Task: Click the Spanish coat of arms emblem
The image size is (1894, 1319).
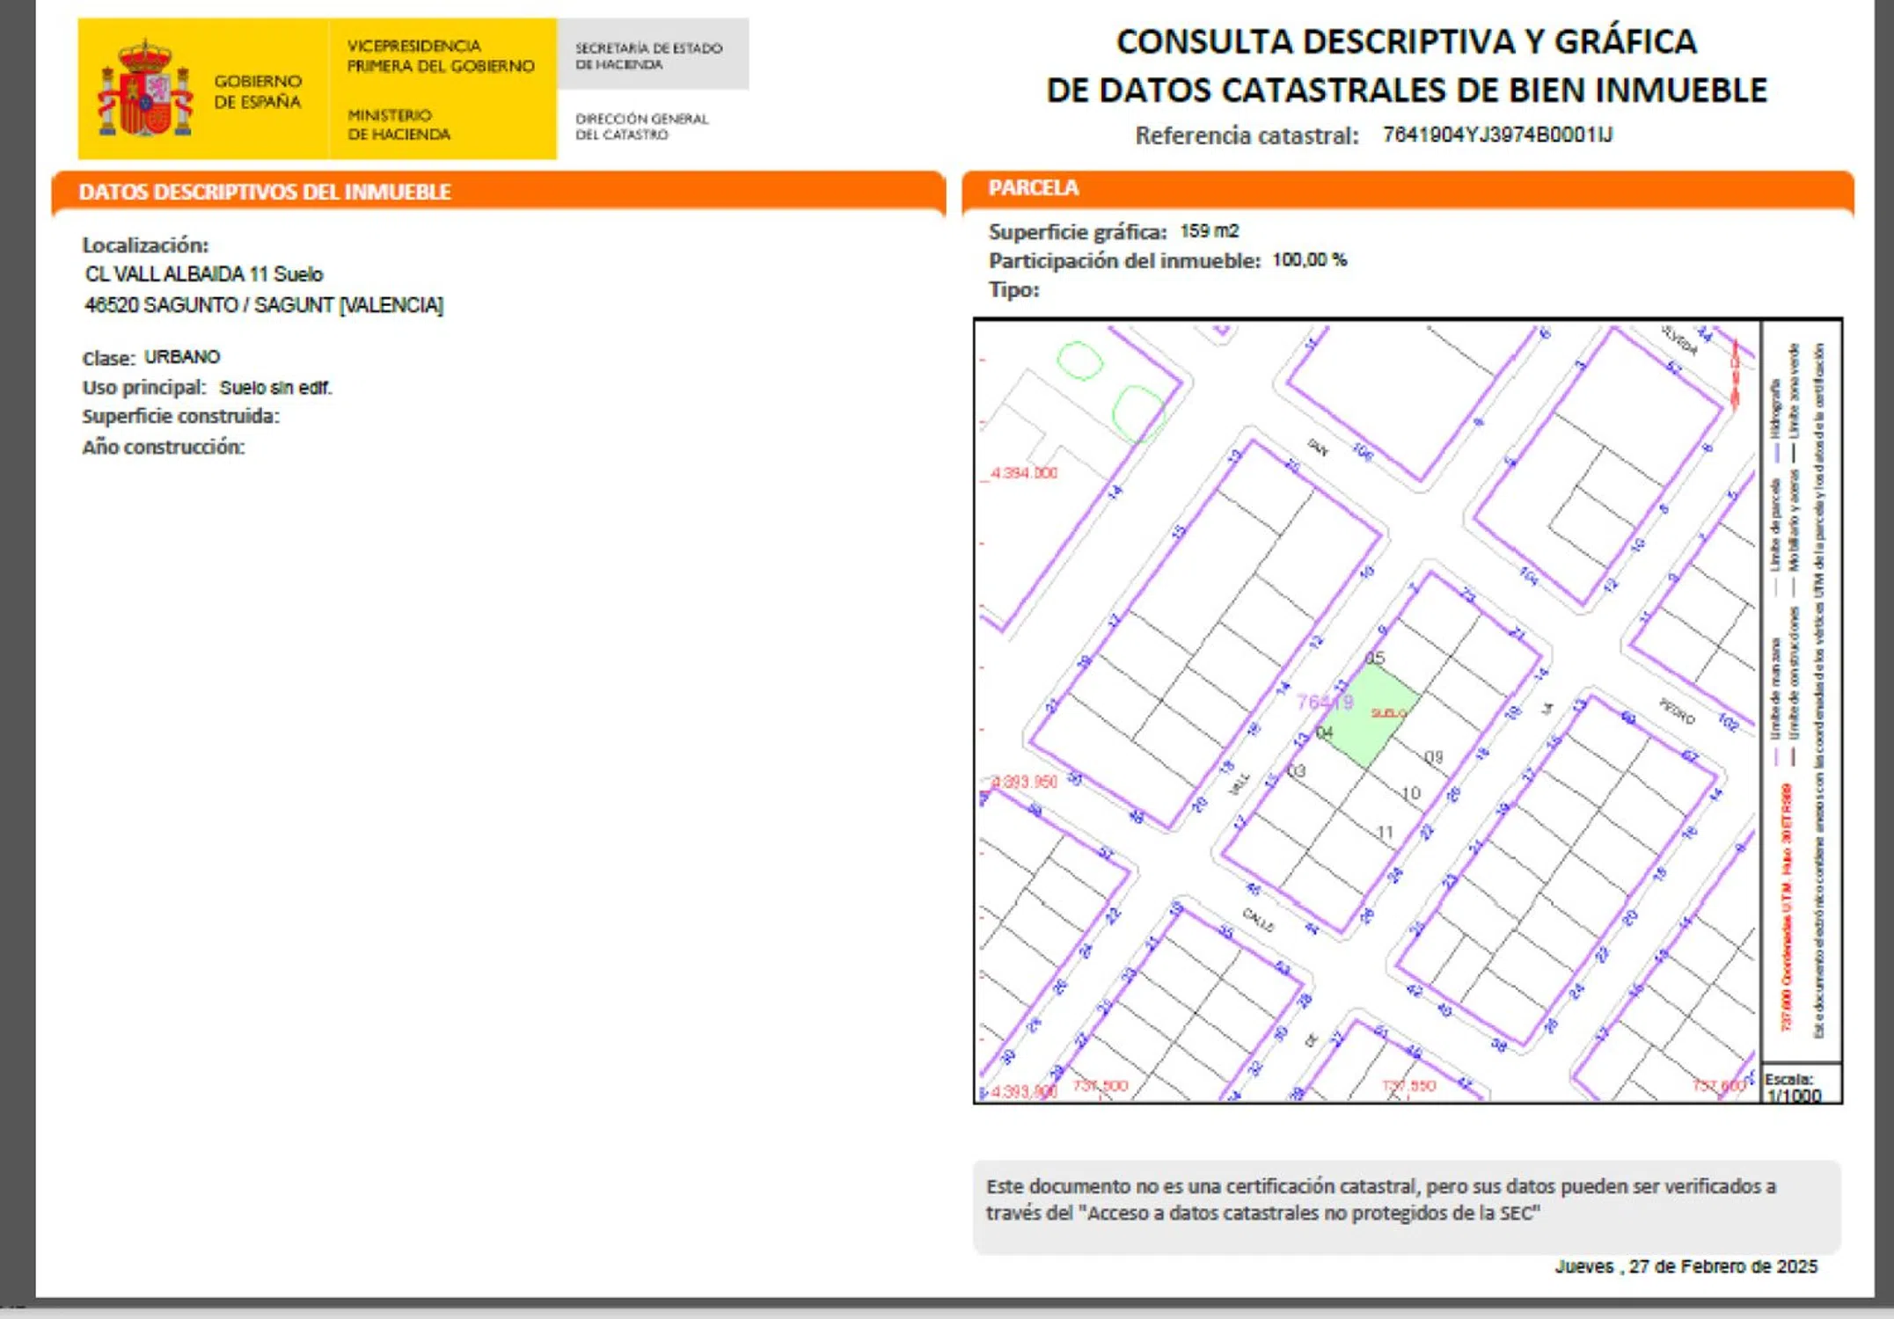Action: (145, 90)
